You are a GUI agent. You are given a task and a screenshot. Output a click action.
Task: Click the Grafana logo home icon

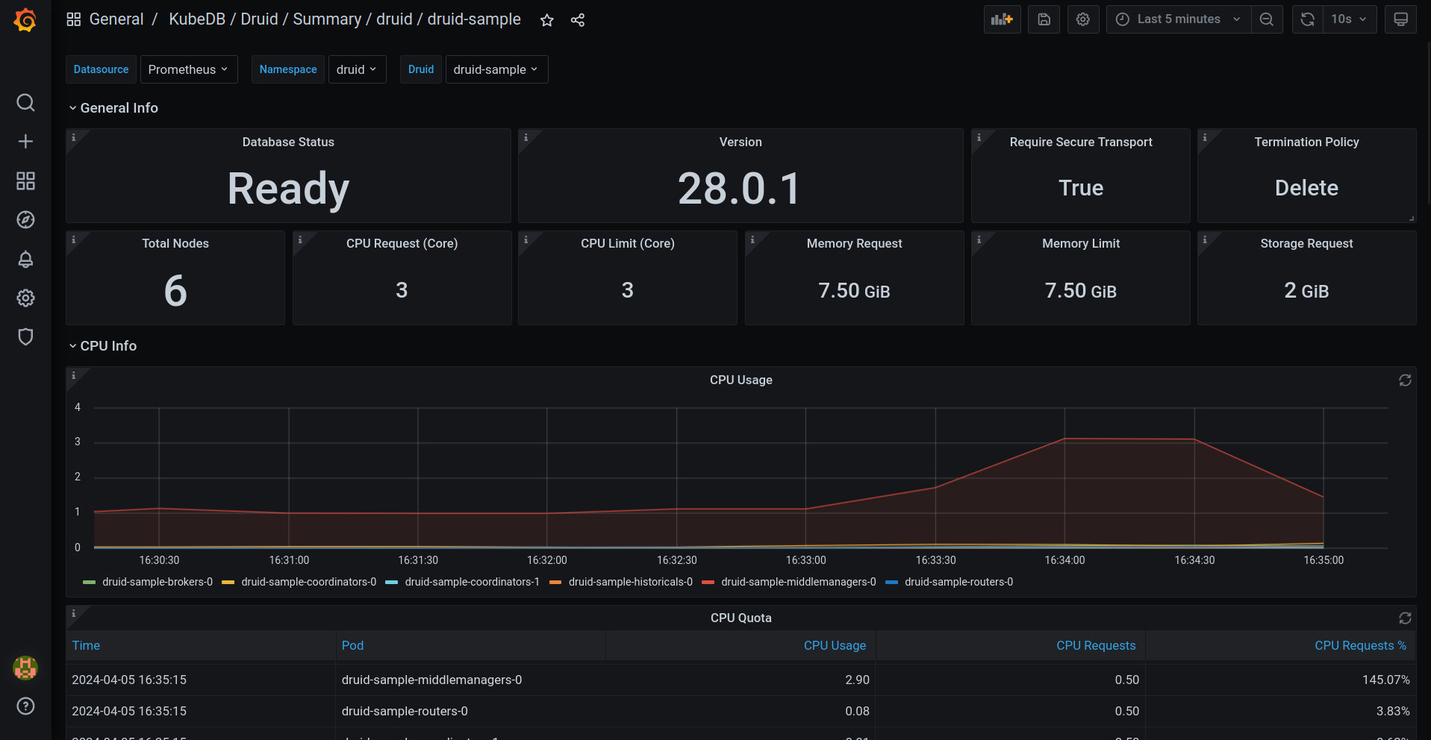[x=25, y=20]
